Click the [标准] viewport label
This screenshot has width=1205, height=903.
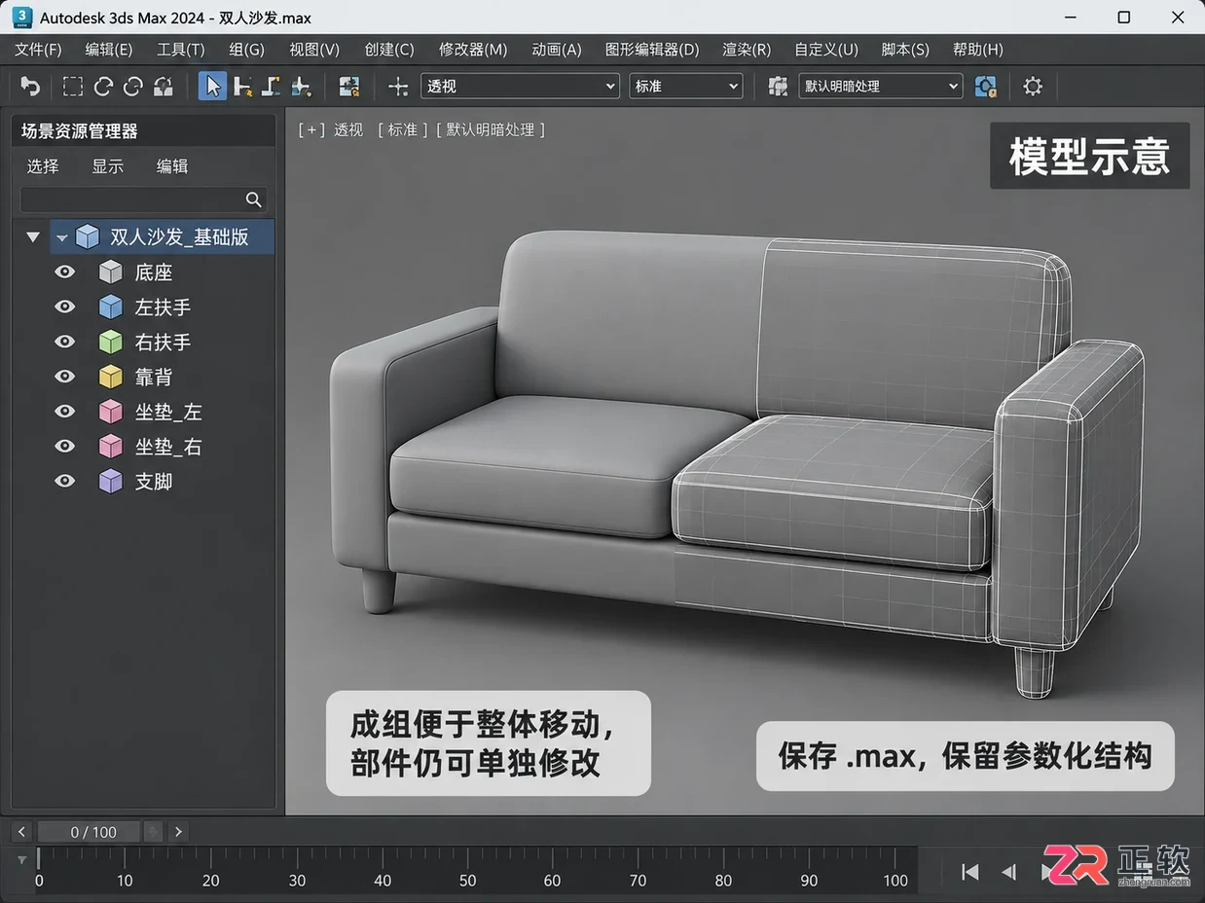403,129
